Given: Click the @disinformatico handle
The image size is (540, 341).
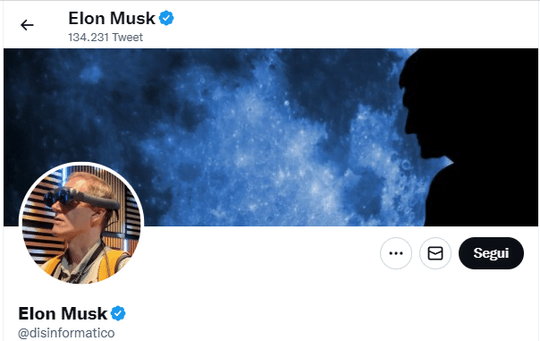Looking at the screenshot, I should point(66,333).
